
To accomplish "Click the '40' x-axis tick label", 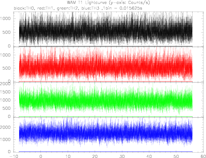I will [149, 156].
